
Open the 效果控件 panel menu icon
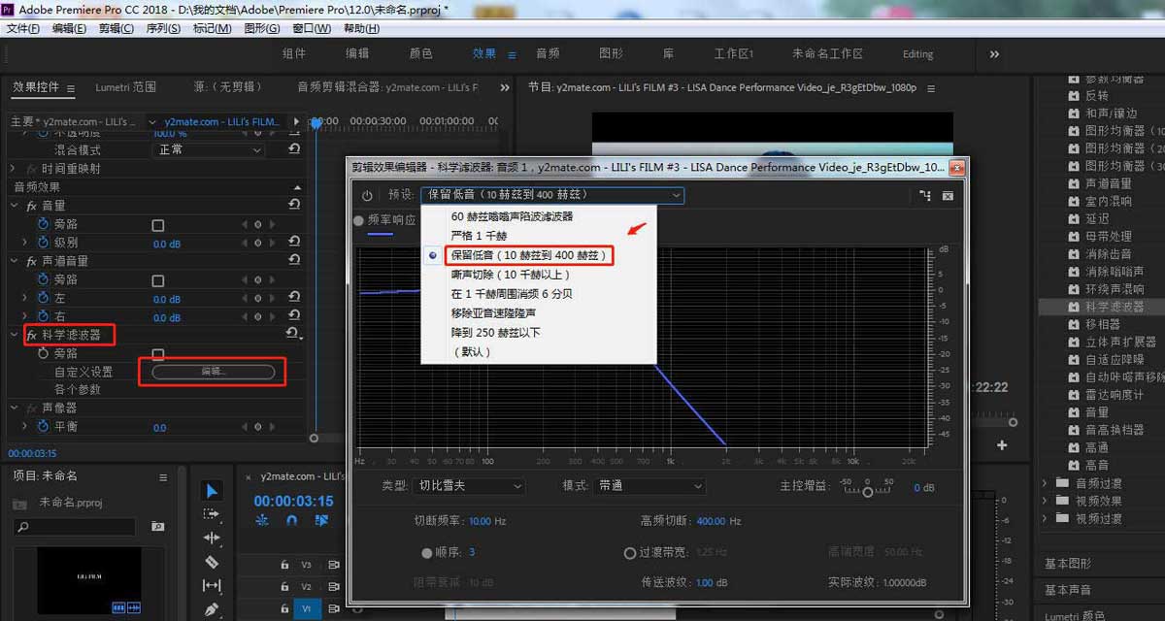[x=70, y=86]
